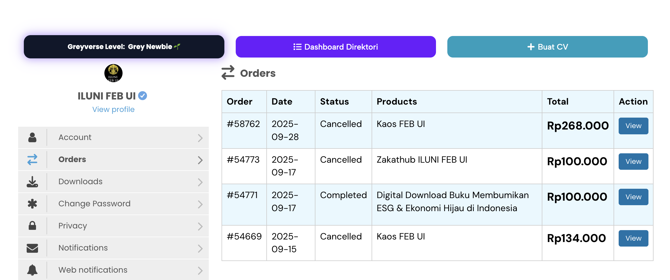Select the Web notifications menu item

point(93,270)
